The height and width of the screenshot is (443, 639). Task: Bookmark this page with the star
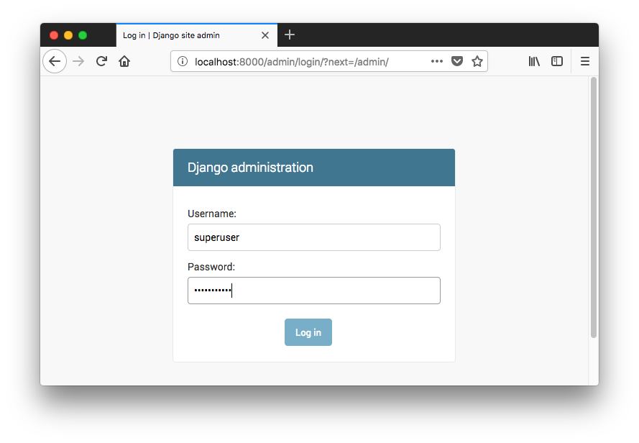(x=477, y=61)
